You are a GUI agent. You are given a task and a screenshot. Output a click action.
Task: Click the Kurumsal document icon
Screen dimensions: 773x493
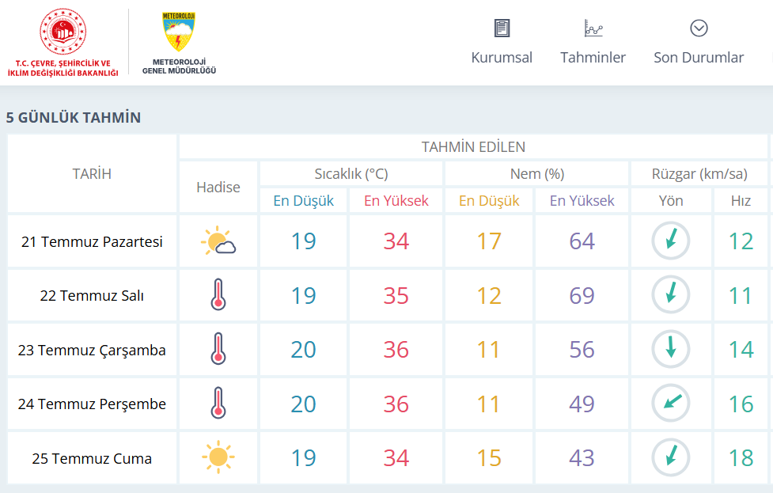point(502,28)
